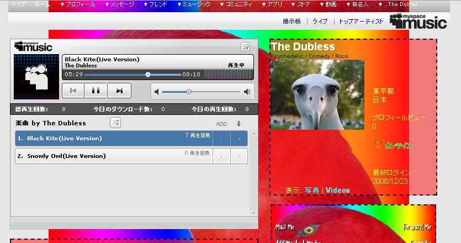
Task: Open the ..The Dubles account menu
Action: (398, 4)
